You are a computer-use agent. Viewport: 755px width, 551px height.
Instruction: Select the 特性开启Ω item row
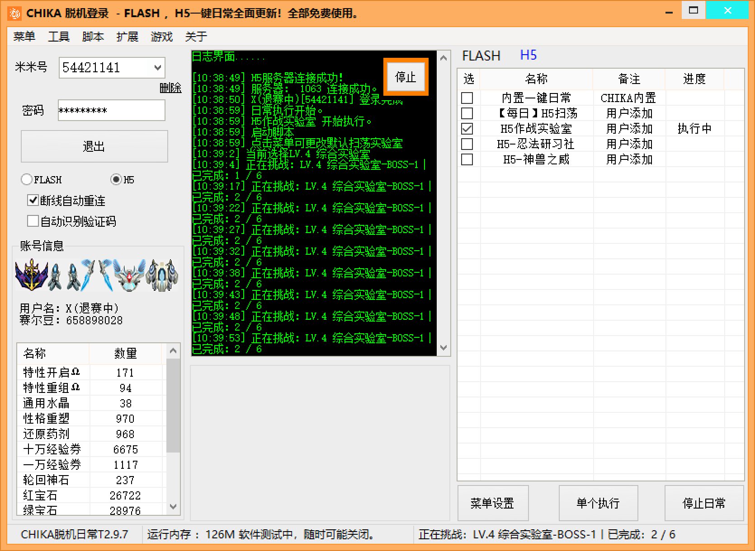pyautogui.click(x=92, y=373)
